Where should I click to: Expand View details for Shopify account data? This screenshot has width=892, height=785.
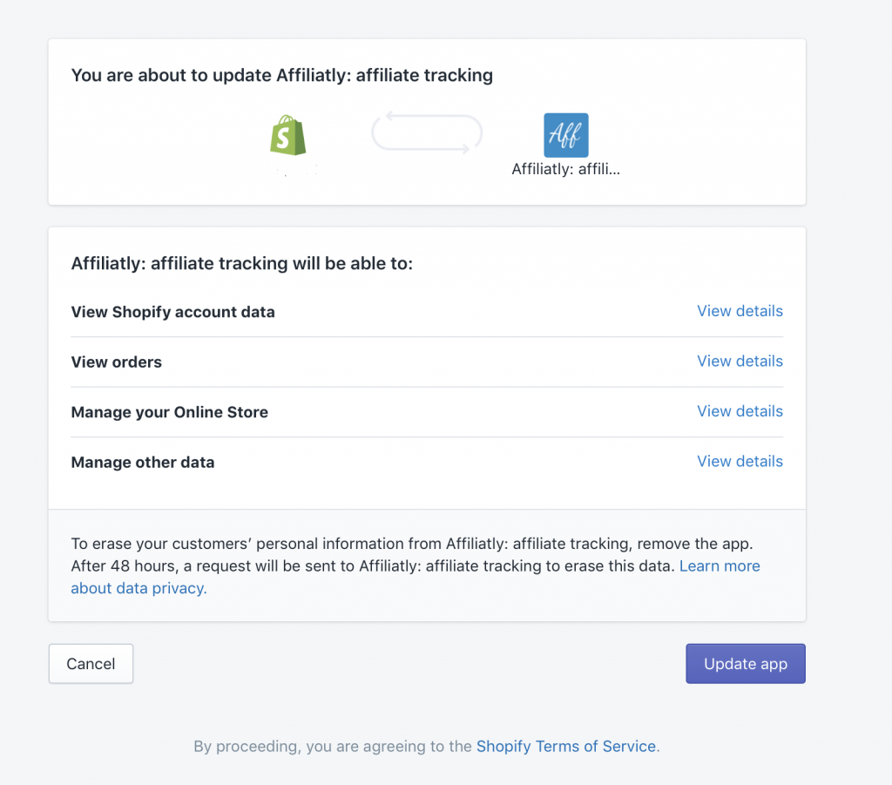tap(740, 311)
